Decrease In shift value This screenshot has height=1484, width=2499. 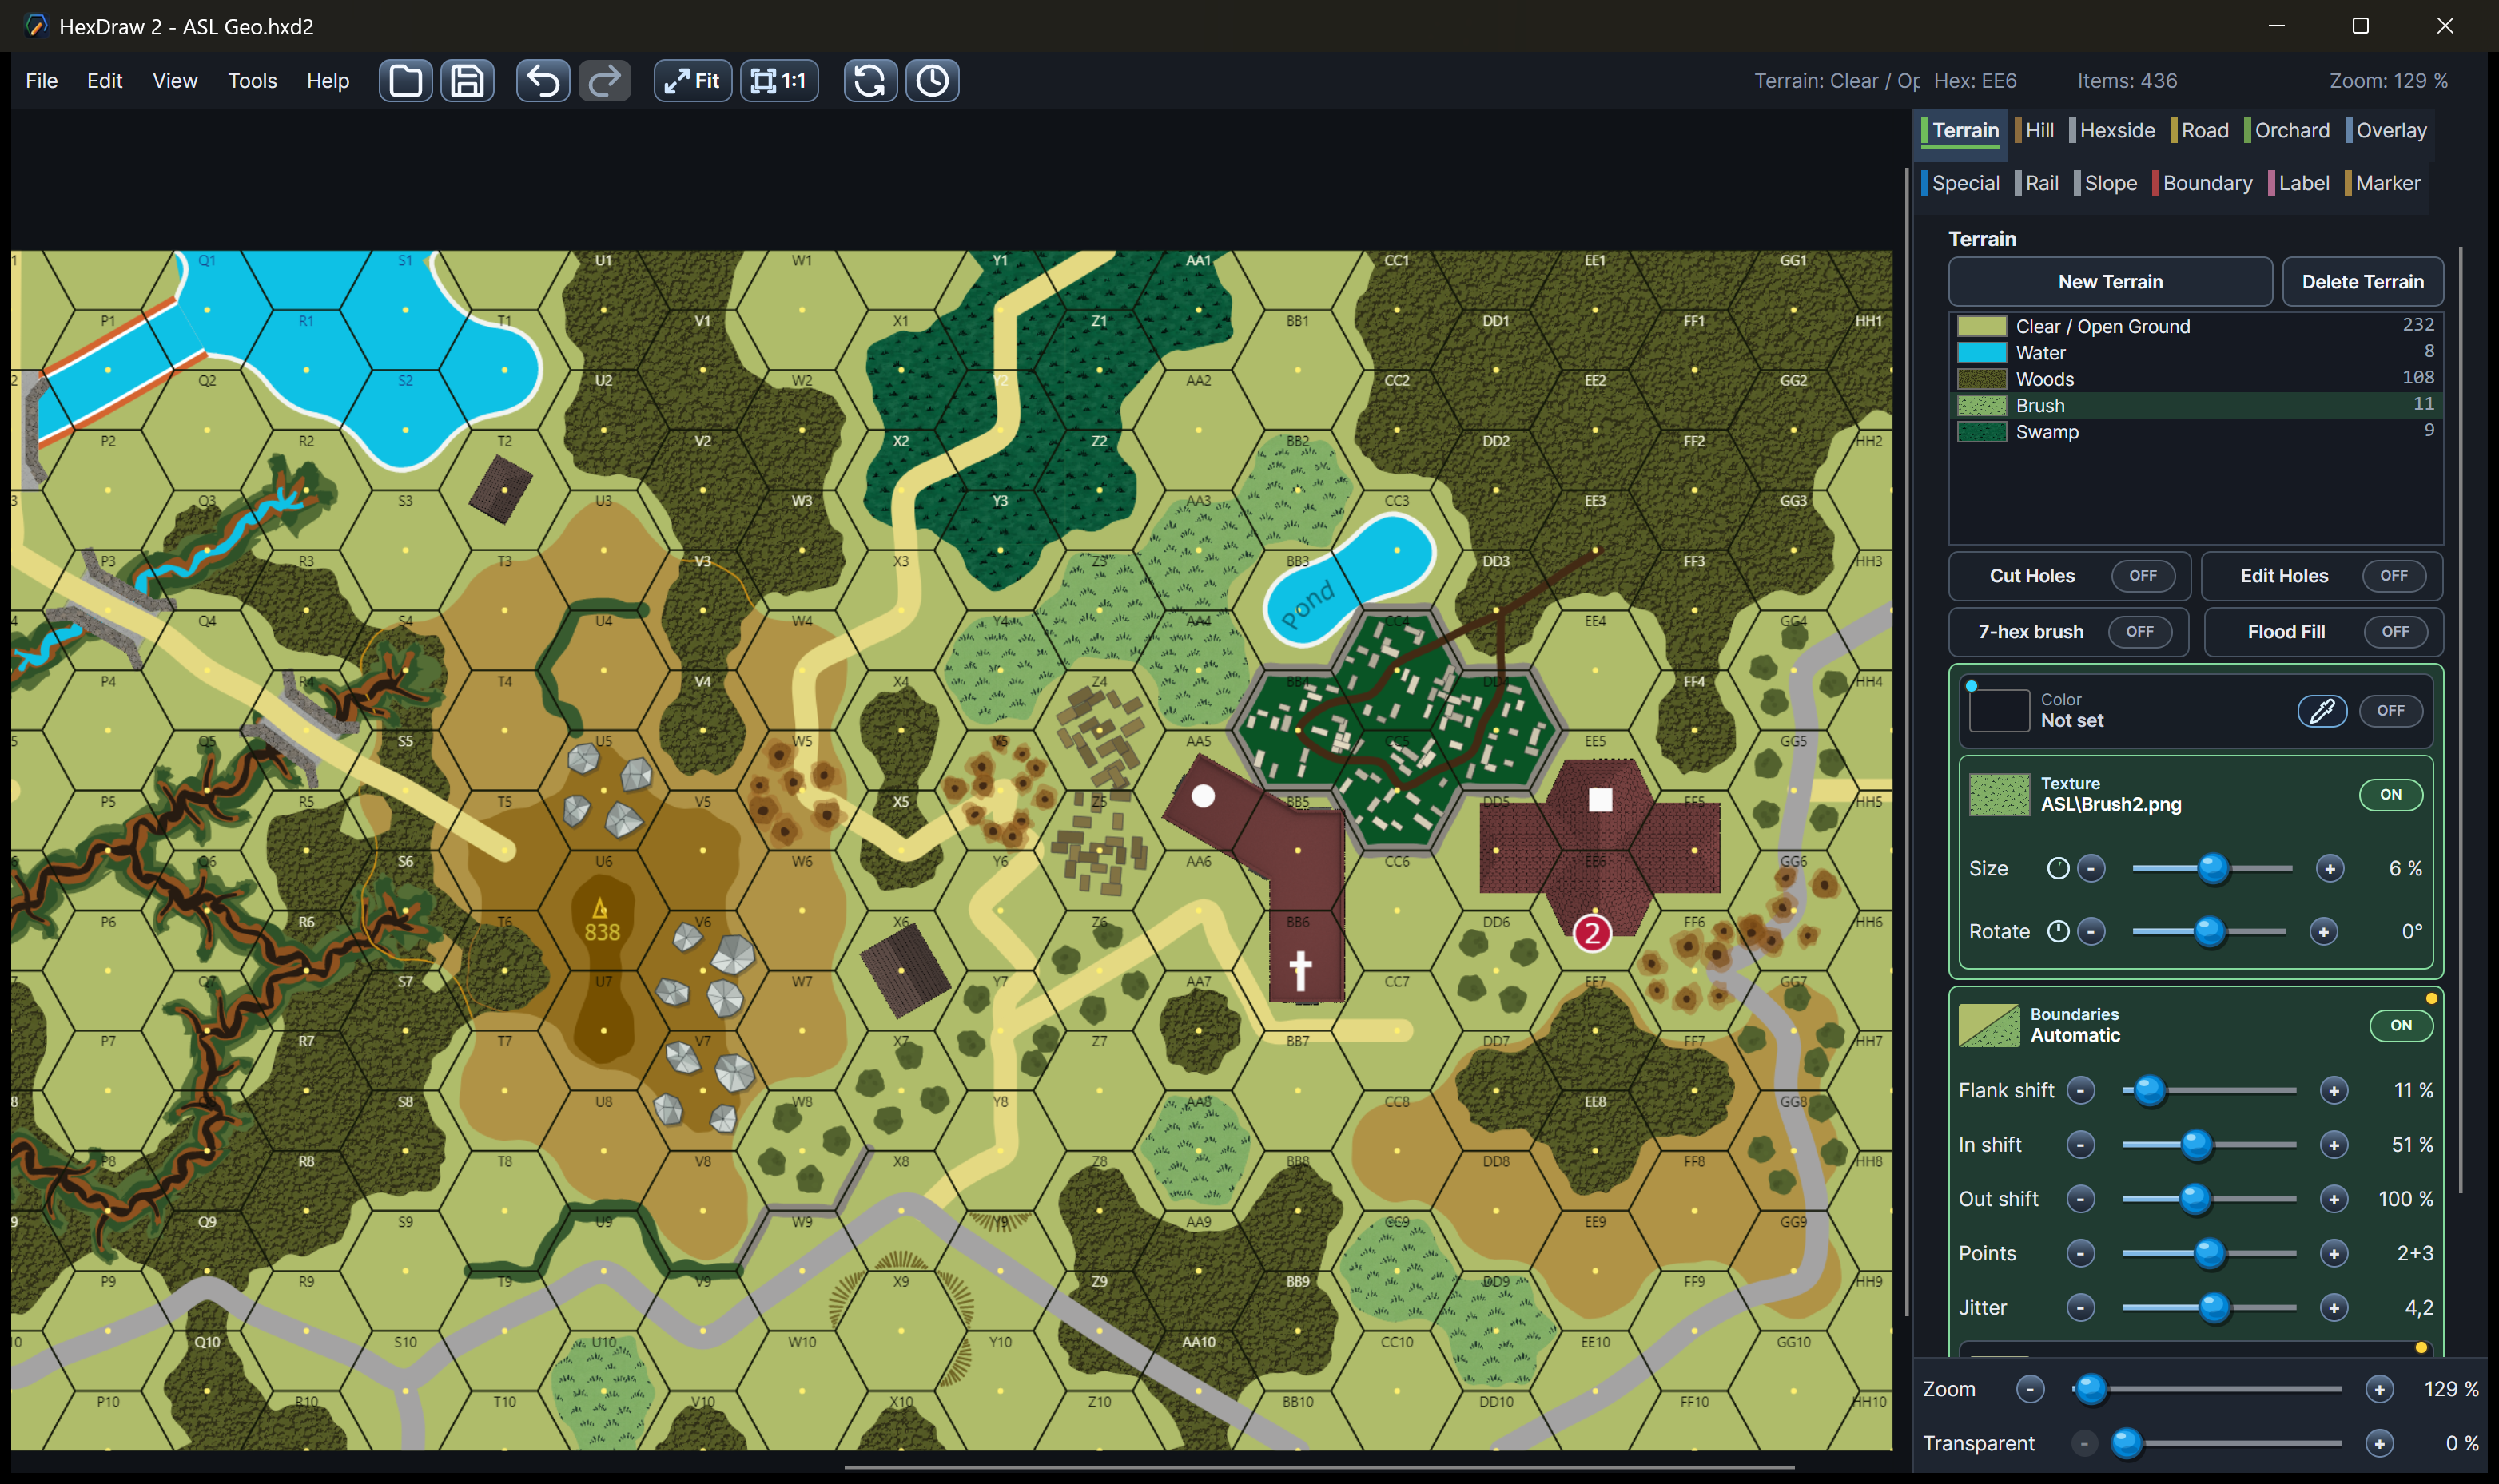[2081, 1144]
